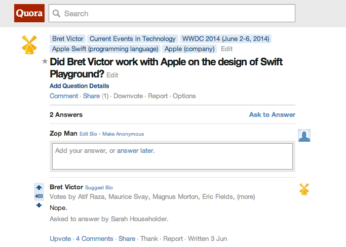Click the Quora logo
The height and width of the screenshot is (247, 346).
(29, 13)
